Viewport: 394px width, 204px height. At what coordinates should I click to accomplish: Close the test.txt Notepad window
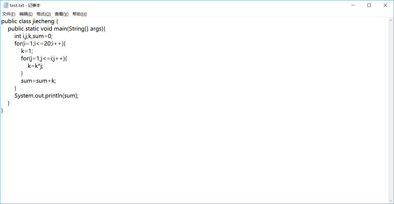(385, 5)
